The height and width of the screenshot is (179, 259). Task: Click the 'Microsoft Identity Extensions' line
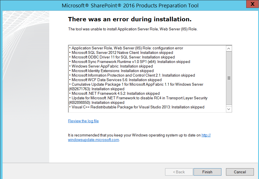click(x=112, y=71)
